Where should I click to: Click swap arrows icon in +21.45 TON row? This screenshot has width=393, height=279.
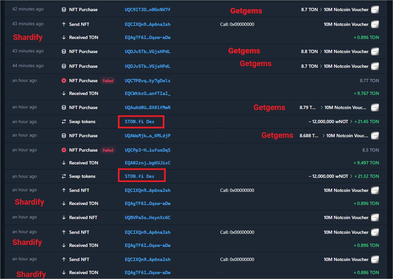point(64,121)
